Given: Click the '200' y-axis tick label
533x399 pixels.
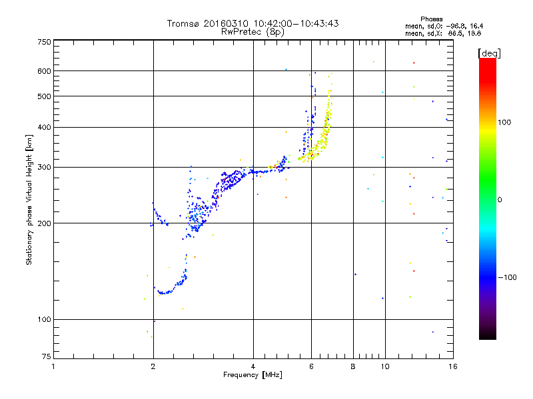Looking at the screenshot, I should click(x=45, y=223).
